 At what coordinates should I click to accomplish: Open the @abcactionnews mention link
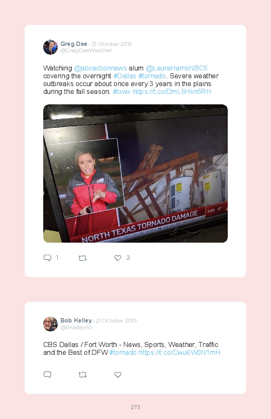coord(101,68)
